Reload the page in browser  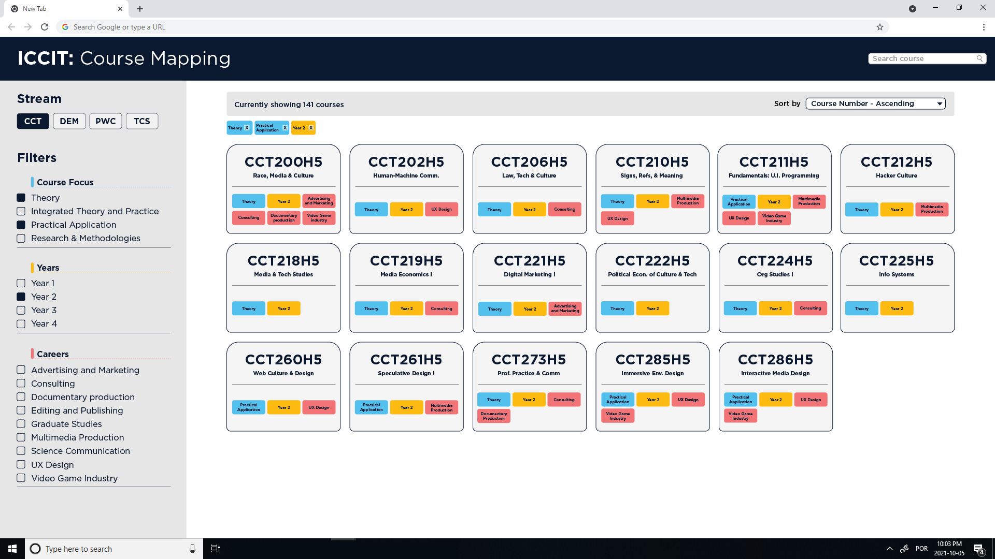[45, 27]
